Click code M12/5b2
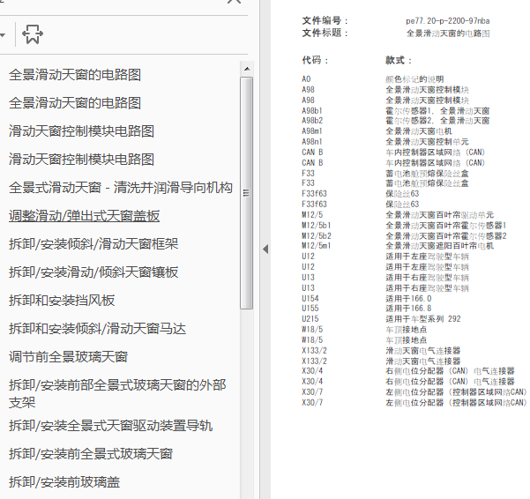Viewport: 530px width, 499px height. pos(317,235)
